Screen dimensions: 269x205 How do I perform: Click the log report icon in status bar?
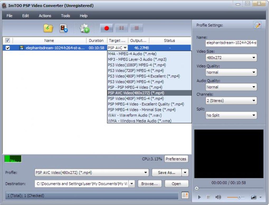pos(185,195)
